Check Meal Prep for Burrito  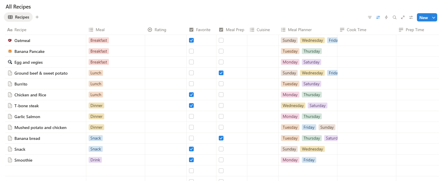[221, 84]
